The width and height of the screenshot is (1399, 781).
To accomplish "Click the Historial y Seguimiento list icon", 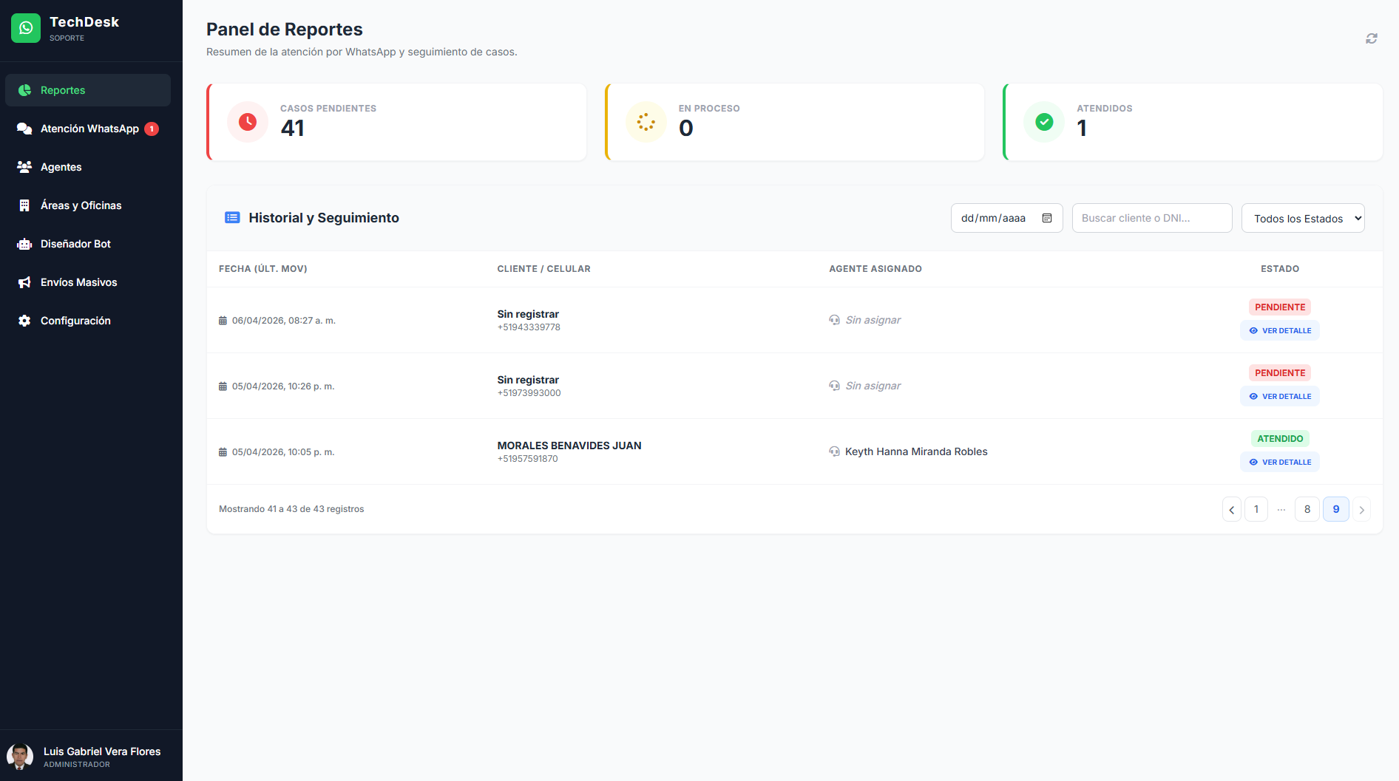I will click(x=232, y=218).
